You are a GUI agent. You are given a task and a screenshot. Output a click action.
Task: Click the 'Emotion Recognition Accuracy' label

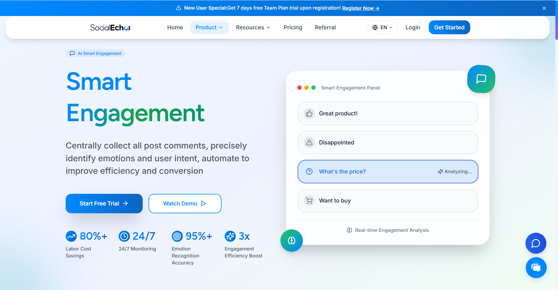tap(185, 256)
